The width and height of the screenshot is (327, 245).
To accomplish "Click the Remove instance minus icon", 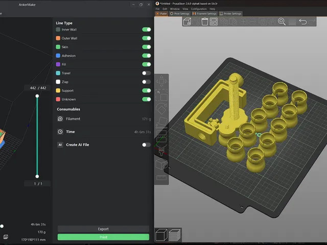I will [252, 21].
